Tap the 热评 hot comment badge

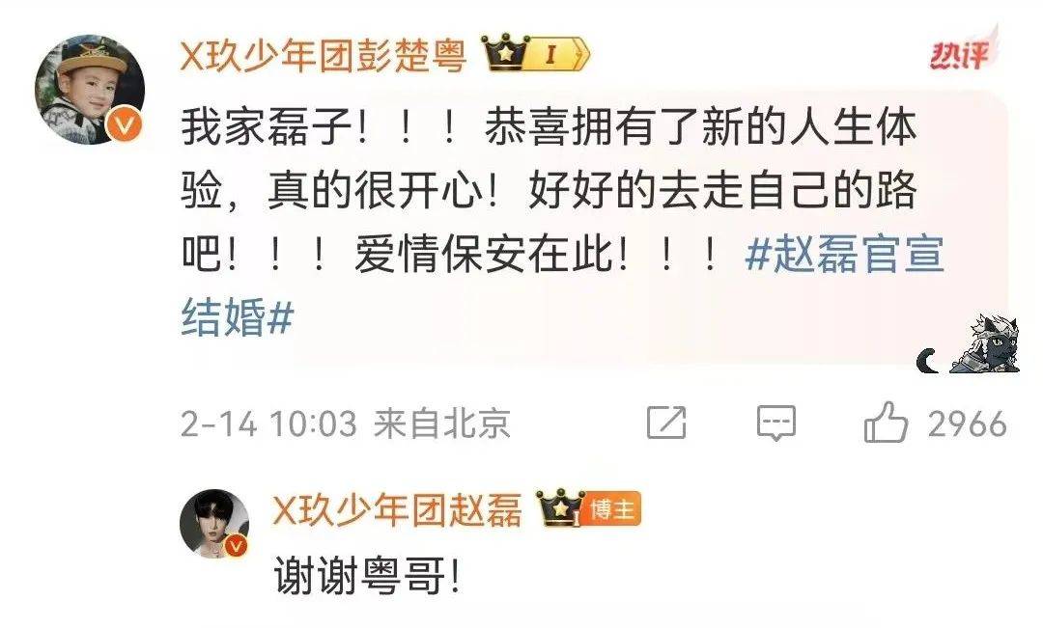click(964, 50)
